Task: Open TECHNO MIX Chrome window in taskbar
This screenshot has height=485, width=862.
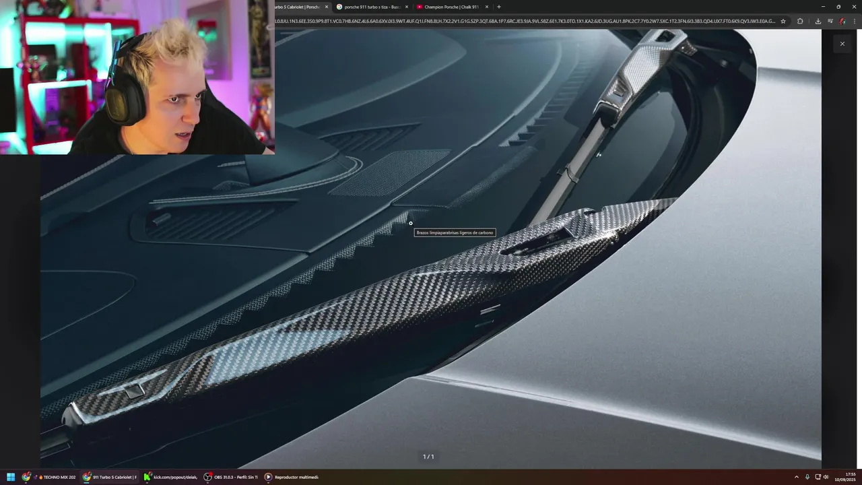Action: tap(49, 477)
